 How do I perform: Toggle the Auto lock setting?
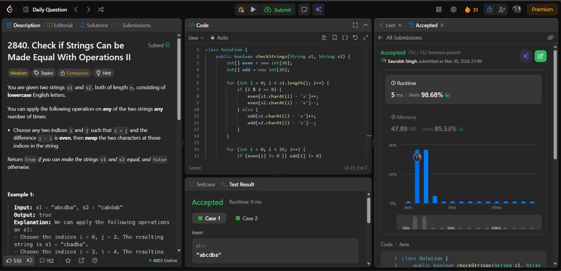pos(219,37)
